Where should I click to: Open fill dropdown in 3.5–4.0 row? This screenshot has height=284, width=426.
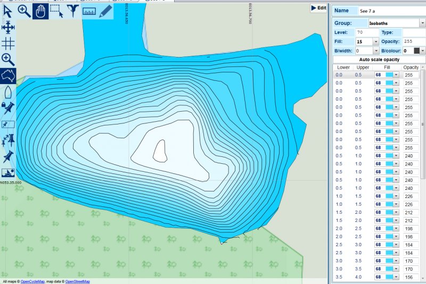coord(396,277)
